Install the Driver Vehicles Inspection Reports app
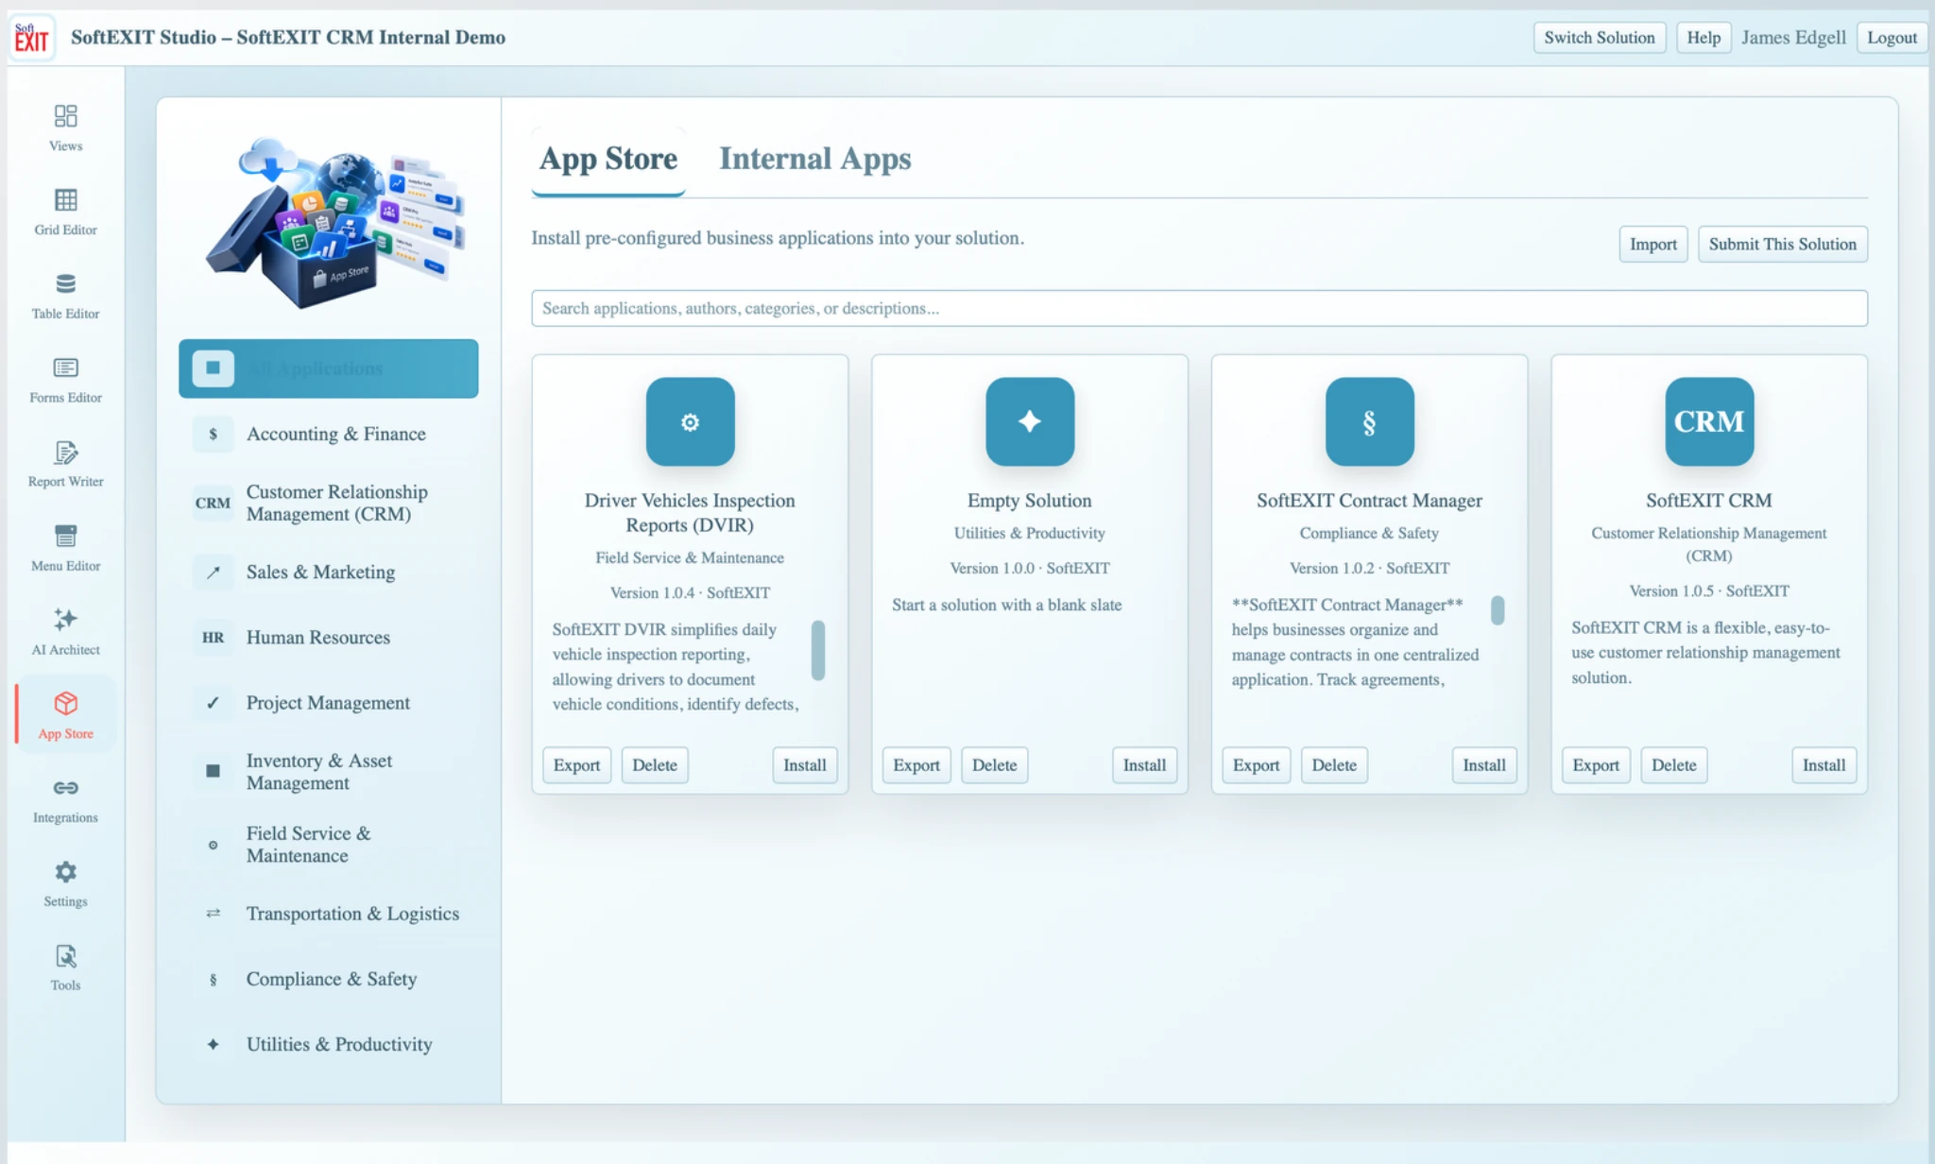Viewport: 1935px width, 1164px height. (x=804, y=765)
